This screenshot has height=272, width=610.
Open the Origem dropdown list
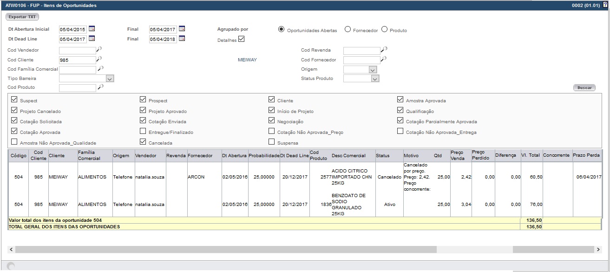(x=372, y=69)
